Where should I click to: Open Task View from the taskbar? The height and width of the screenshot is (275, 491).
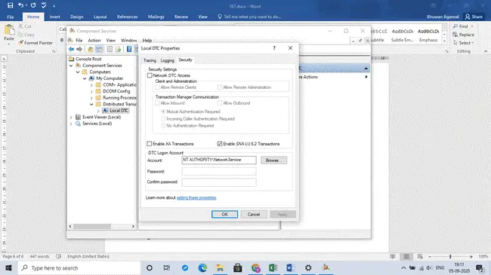click(x=167, y=267)
